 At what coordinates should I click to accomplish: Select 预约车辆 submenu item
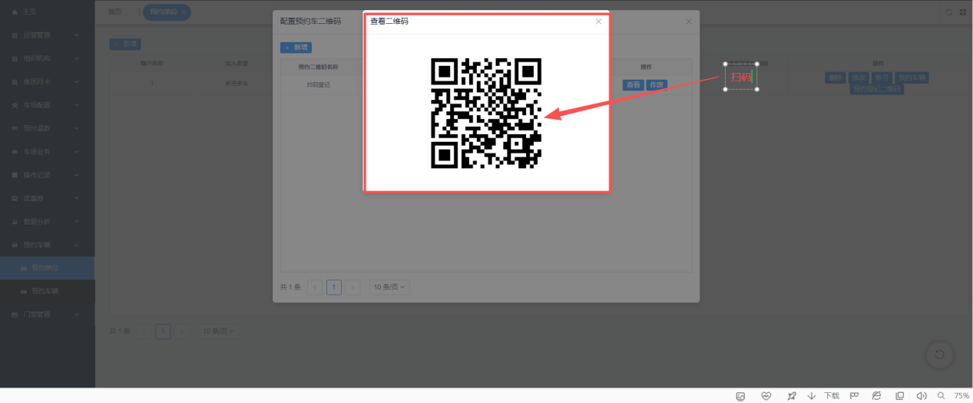tap(48, 292)
